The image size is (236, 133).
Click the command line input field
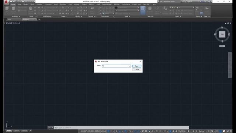[x=121, y=128]
